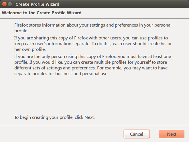The image size is (189, 142).
Task: Click the blank footer area left of Cancel
Action: pos(62,134)
